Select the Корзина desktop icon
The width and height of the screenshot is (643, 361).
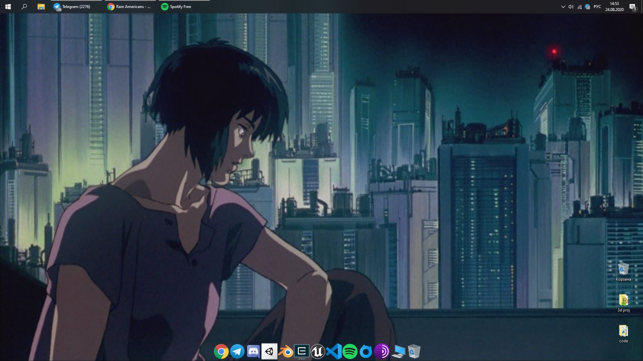(x=623, y=272)
